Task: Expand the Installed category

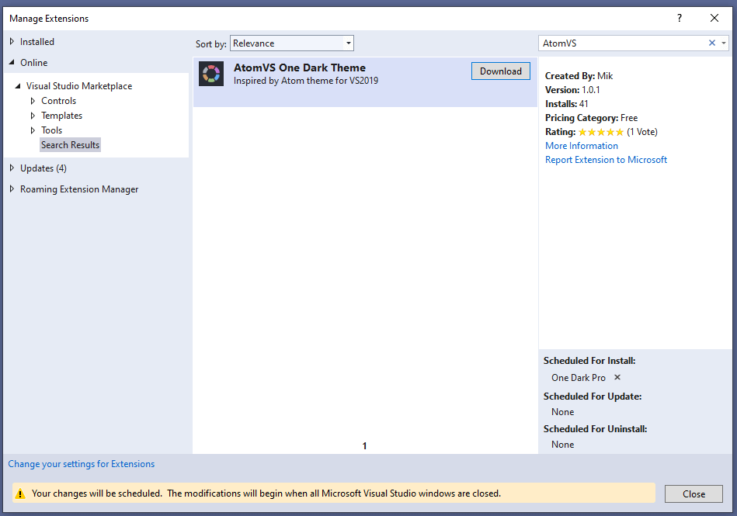Action: tap(12, 42)
